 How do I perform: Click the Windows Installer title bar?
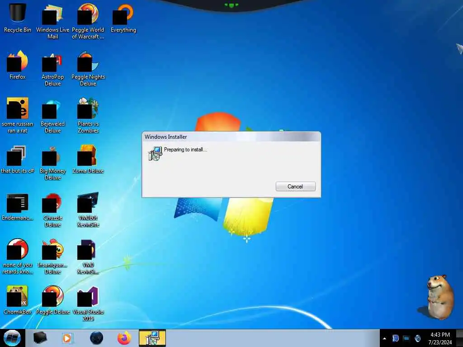coord(231,137)
